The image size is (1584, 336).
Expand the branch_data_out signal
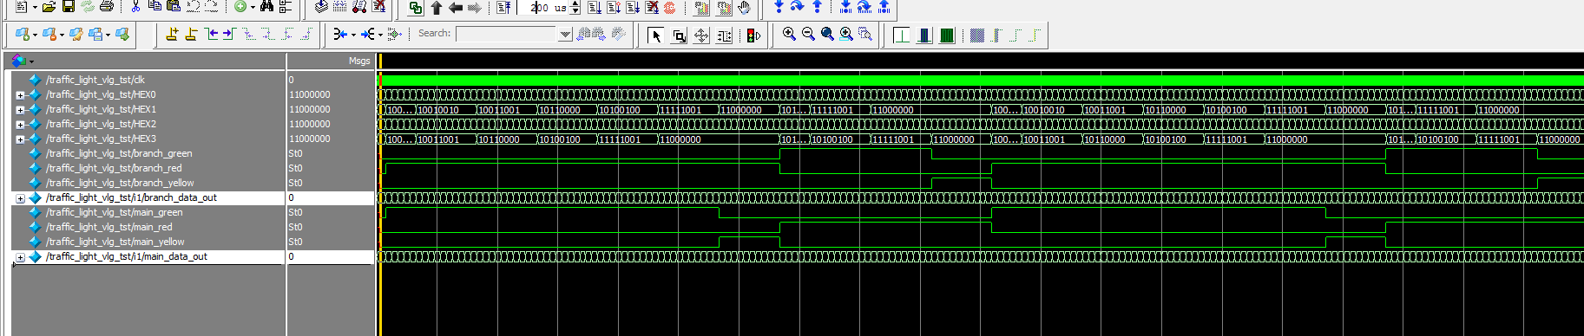click(x=20, y=198)
